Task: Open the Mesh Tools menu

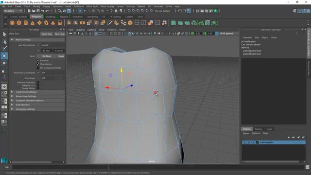Action: click(92, 6)
